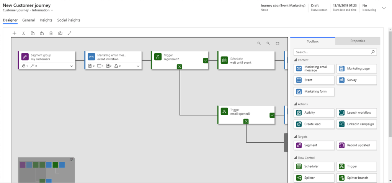392x183 pixels.
Task: Select the 'registered?' Trigger tile
Action: click(x=180, y=60)
